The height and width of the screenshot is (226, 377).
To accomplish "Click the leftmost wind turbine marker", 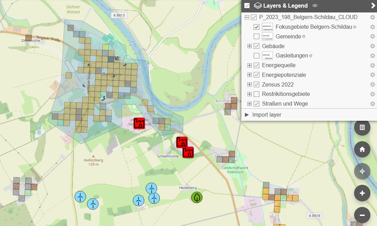I will [x=80, y=197].
